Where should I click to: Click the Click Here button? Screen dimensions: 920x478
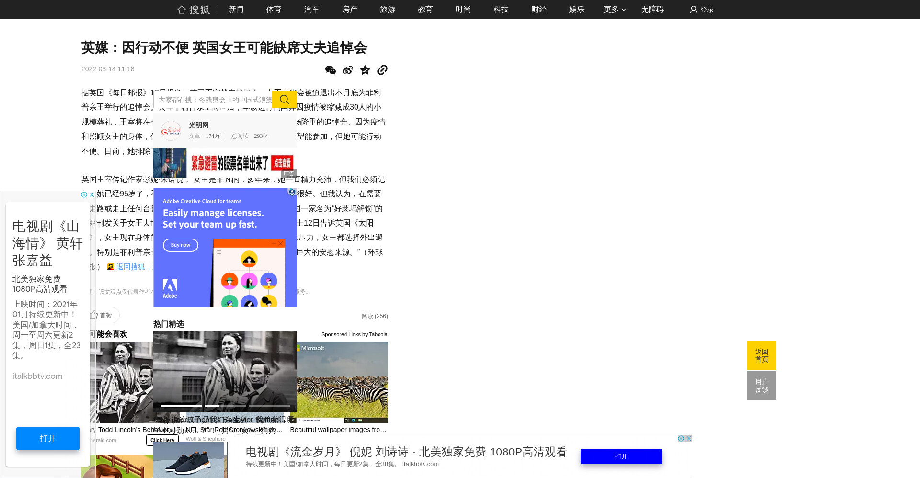pos(162,440)
